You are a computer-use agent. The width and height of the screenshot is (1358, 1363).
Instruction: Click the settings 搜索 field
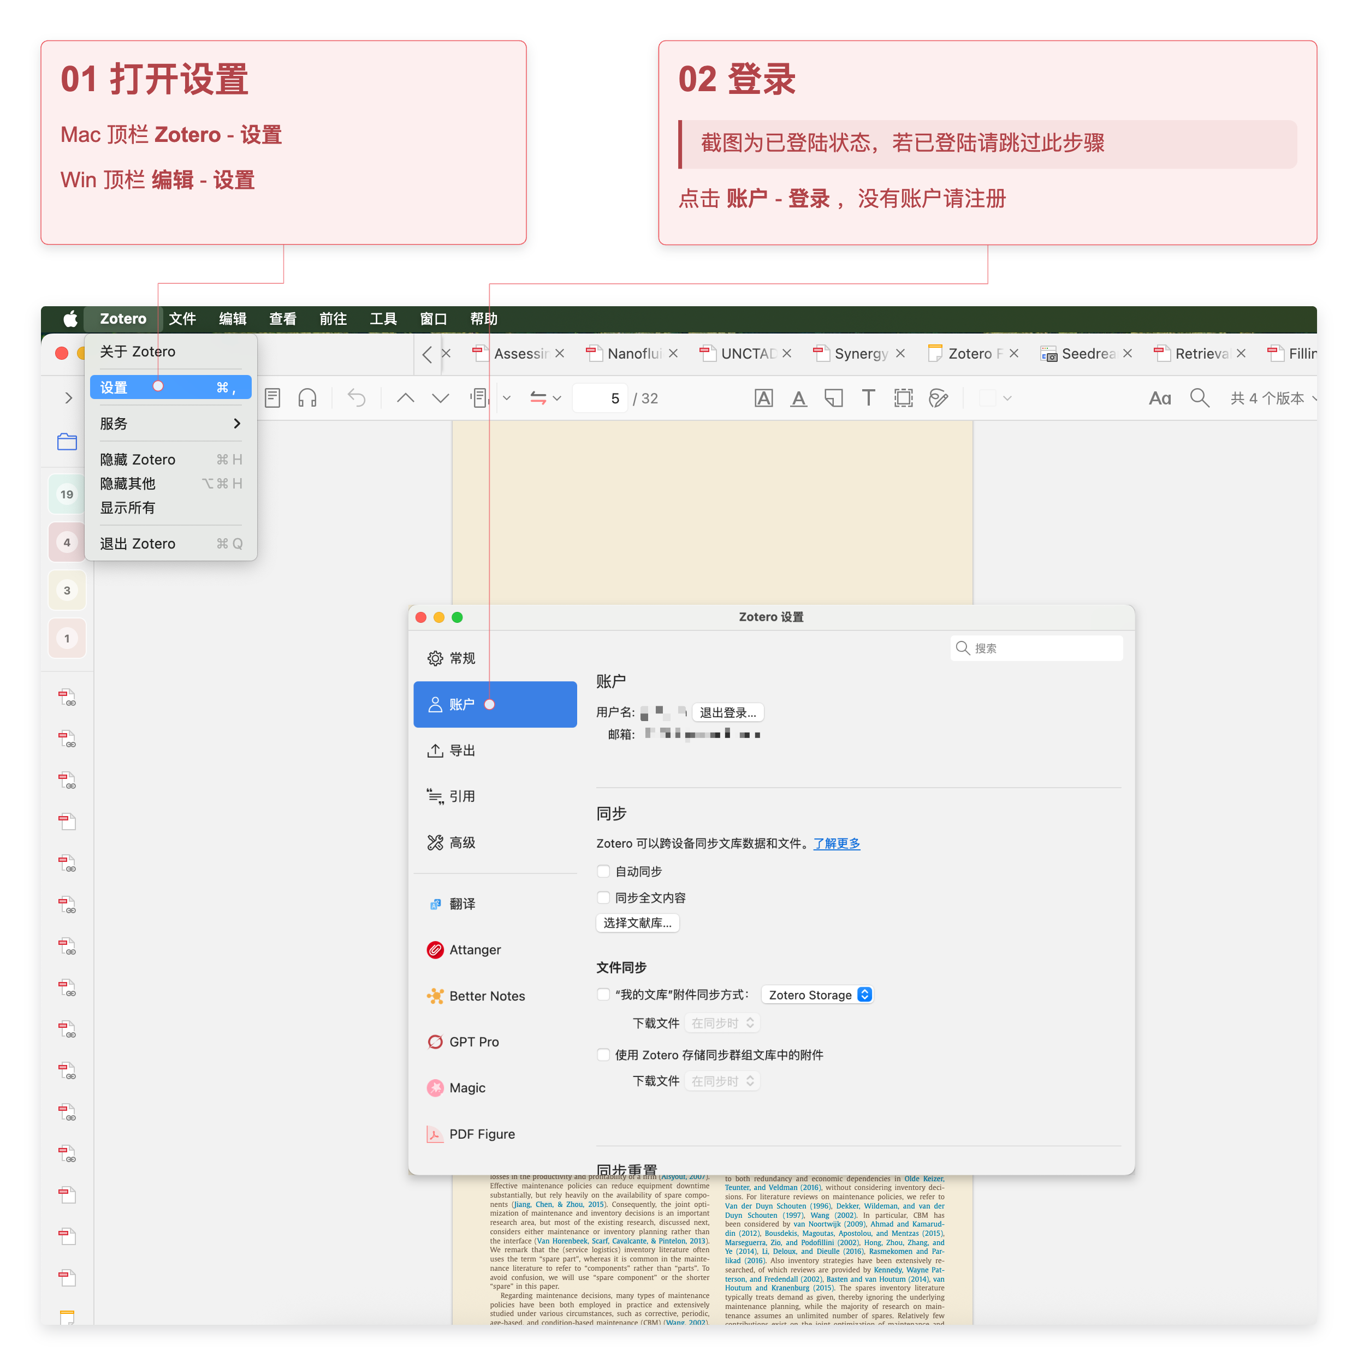pos(1036,648)
